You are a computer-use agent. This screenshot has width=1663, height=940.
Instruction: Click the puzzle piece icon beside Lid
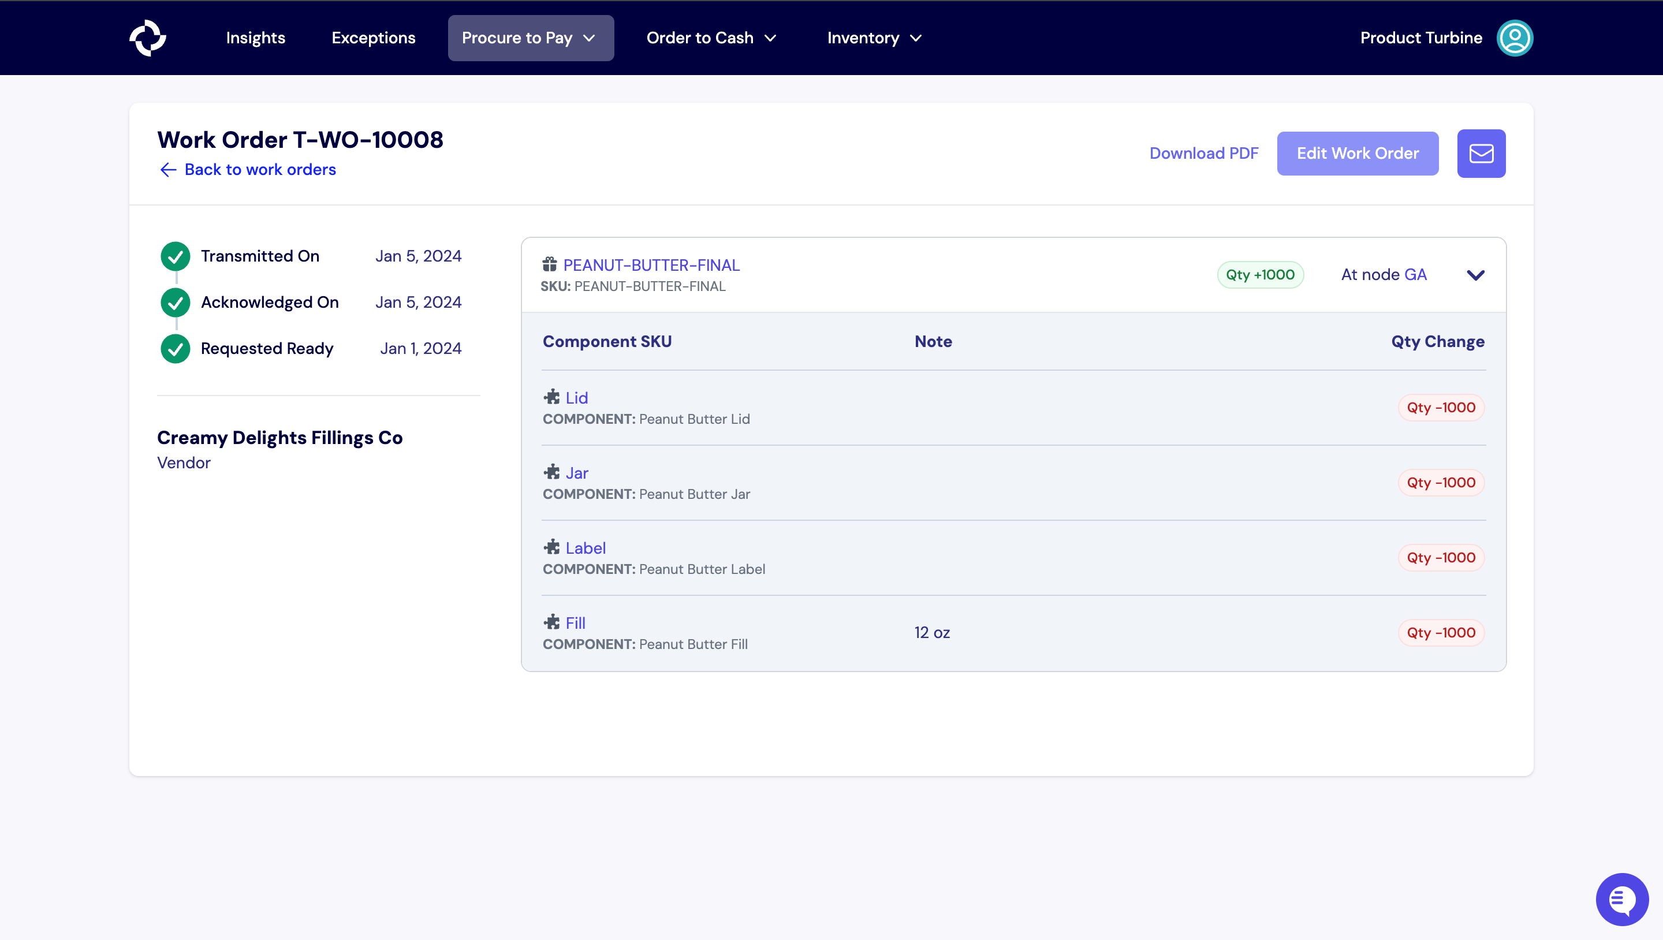551,397
